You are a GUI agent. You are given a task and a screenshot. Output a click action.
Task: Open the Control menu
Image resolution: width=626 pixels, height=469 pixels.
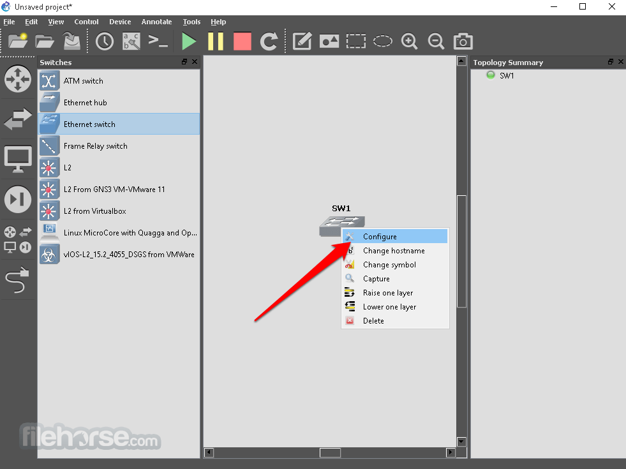(x=86, y=22)
